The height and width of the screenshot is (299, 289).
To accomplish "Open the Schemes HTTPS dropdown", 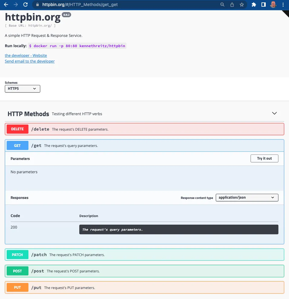I will (x=22, y=89).
